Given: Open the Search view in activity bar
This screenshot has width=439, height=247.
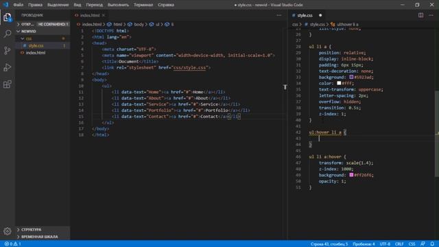Looking at the screenshot, I should coord(8,34).
